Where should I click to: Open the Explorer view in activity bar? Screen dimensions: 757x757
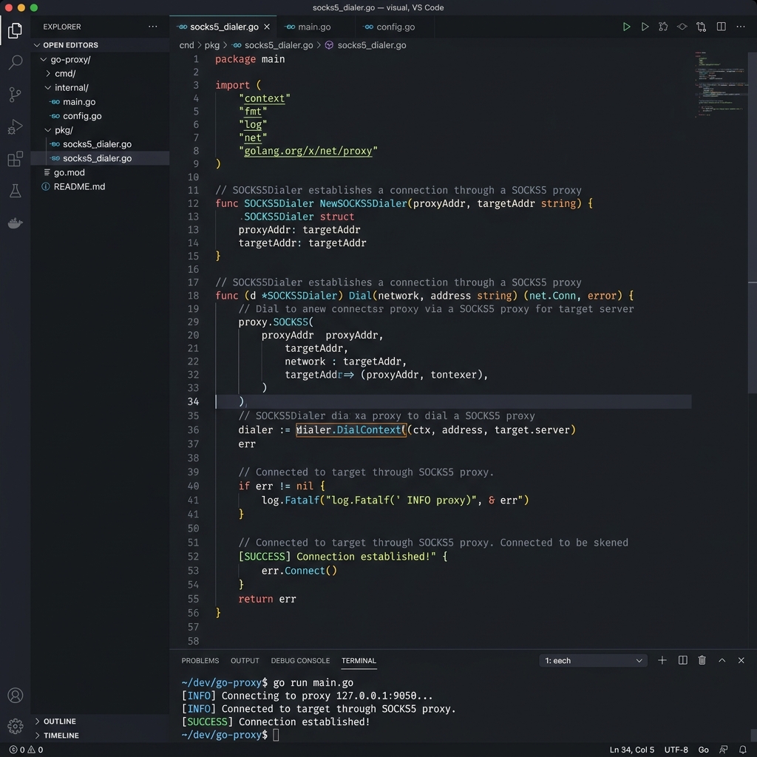(15, 30)
